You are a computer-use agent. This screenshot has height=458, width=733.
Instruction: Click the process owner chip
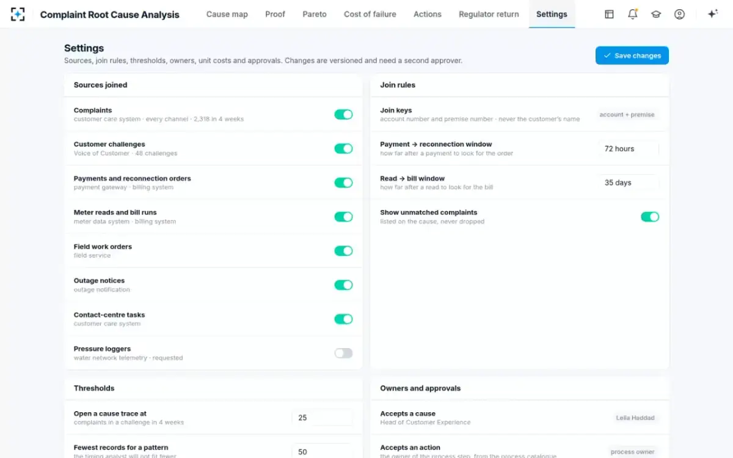tap(632, 452)
